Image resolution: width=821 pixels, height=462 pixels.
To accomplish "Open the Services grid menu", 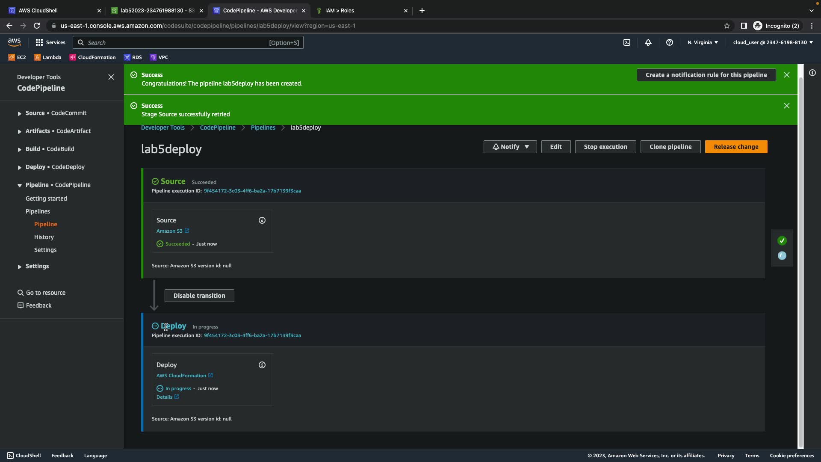I will 50,42.
